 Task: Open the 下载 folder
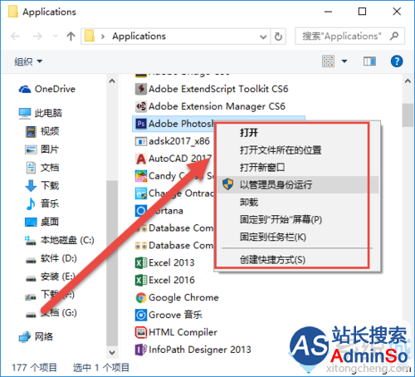(42, 185)
